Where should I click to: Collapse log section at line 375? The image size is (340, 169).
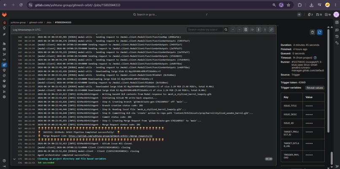pos(14,159)
